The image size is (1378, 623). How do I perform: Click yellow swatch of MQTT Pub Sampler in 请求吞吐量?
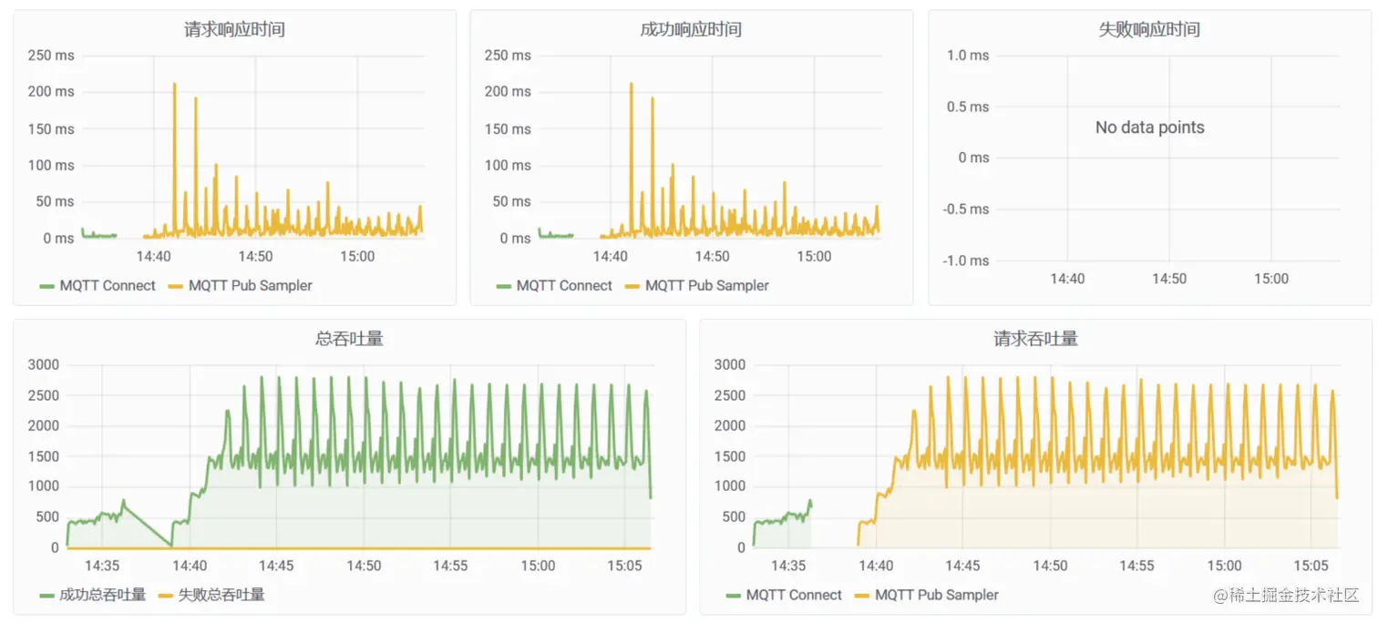862,596
